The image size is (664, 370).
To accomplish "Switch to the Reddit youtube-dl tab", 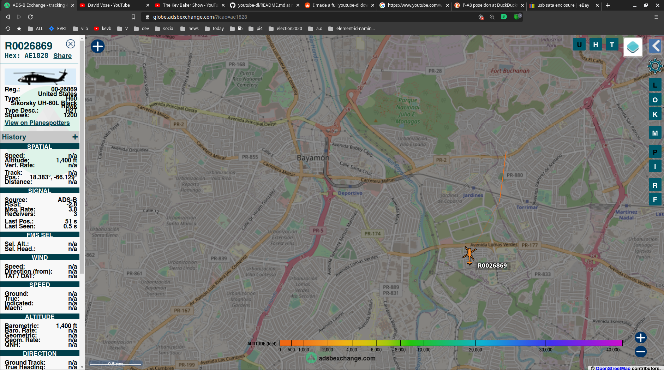I will tap(340, 5).
